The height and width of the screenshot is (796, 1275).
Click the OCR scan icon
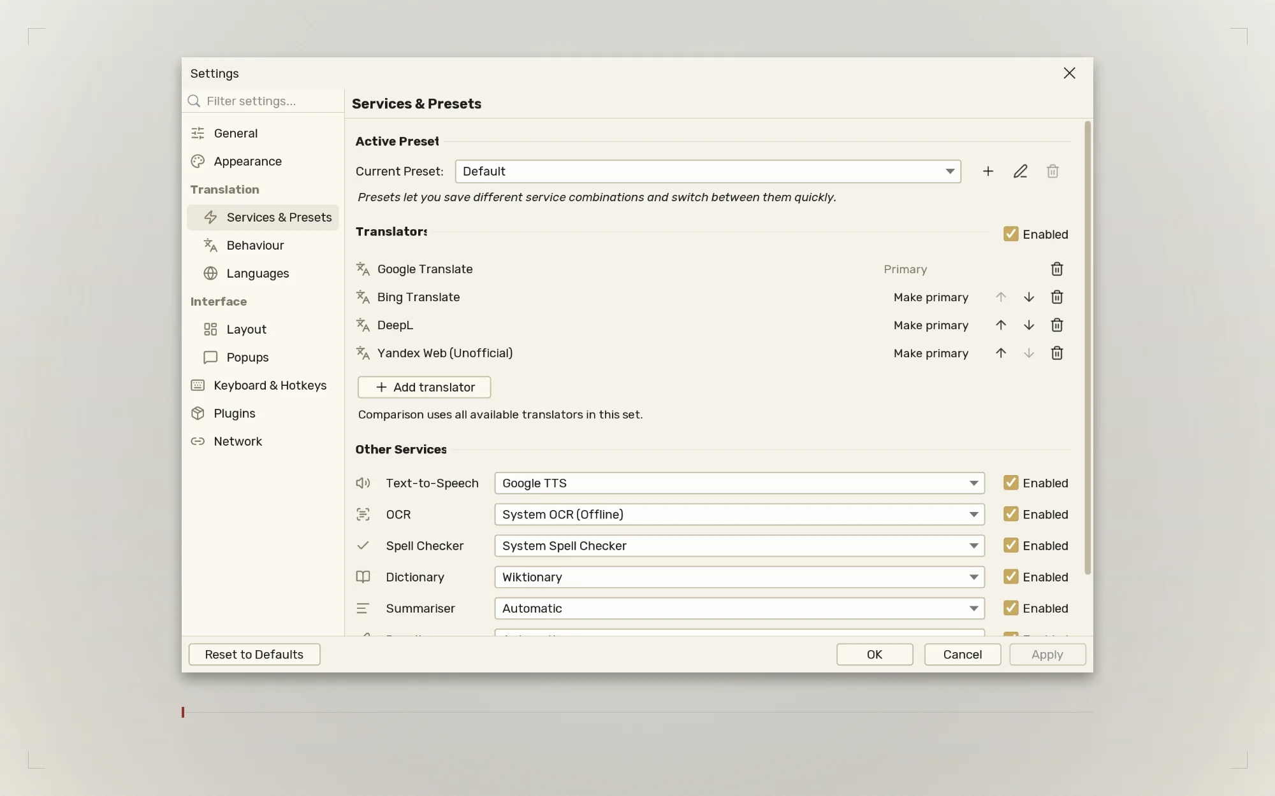pos(363,515)
